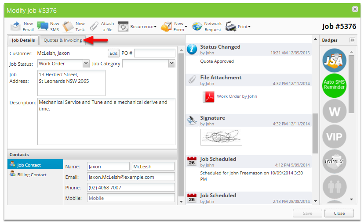Expand the Job Category dropdown
This screenshot has width=364, height=224.
[171, 64]
